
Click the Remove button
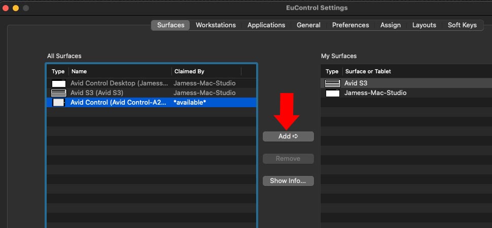[x=288, y=159]
